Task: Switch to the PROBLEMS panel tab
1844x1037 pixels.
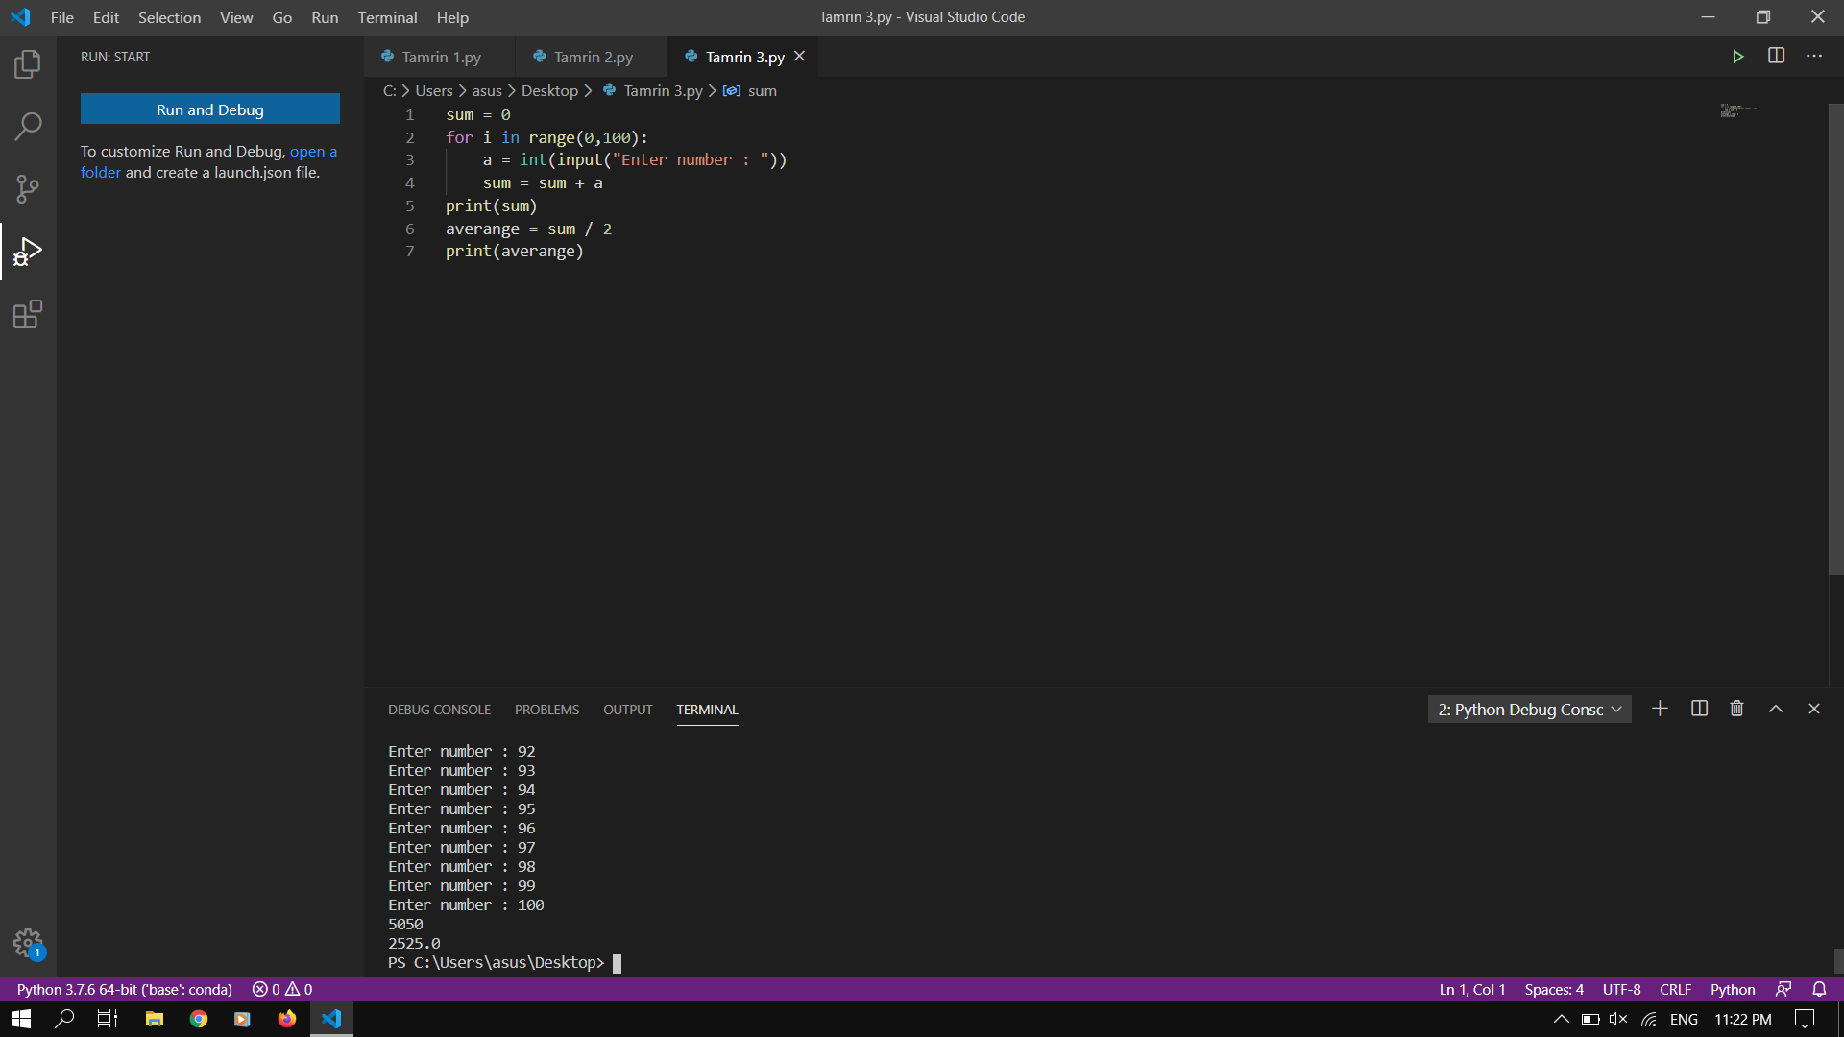Action: pos(546,710)
